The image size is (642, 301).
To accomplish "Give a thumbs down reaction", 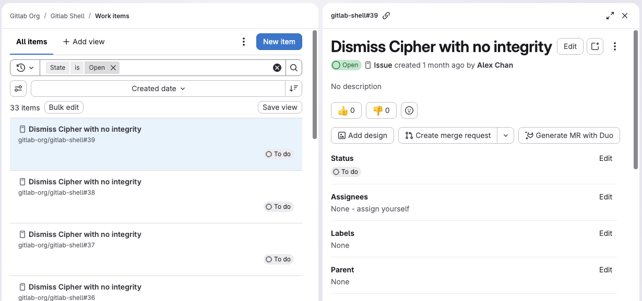I will (381, 110).
